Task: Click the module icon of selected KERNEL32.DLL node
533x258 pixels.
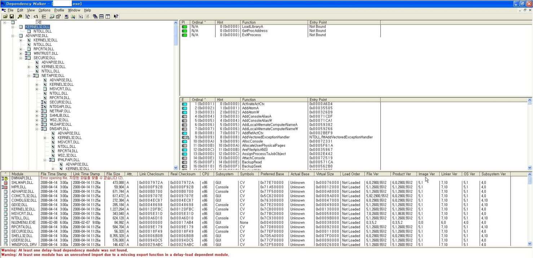Action: pyautogui.click(x=21, y=27)
